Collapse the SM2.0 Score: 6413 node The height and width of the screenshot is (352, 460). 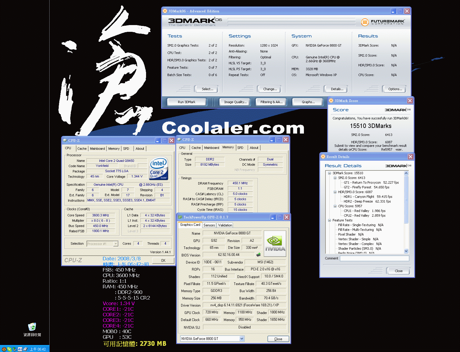(335, 178)
